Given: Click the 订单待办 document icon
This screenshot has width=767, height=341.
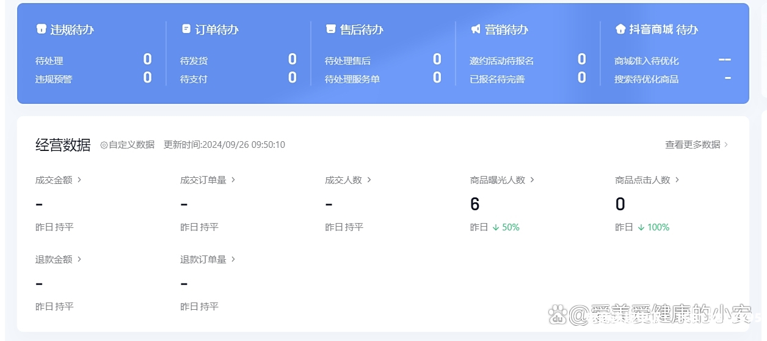Looking at the screenshot, I should (x=186, y=29).
